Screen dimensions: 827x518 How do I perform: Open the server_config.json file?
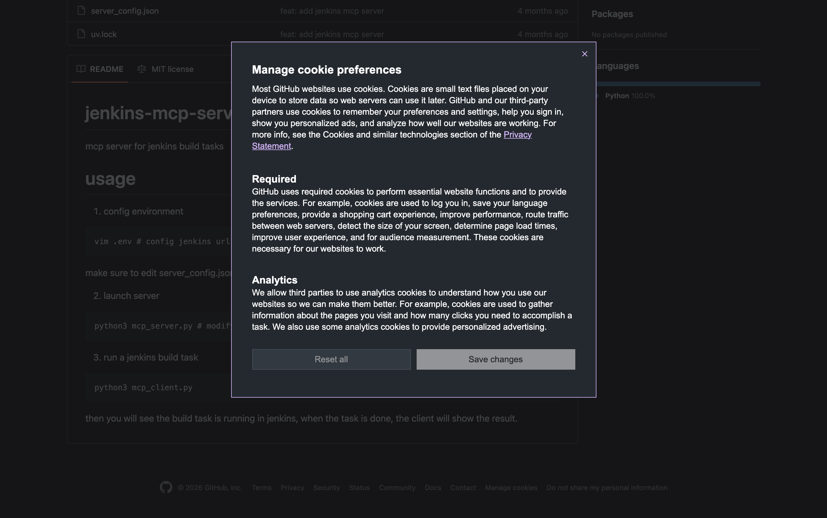(125, 11)
